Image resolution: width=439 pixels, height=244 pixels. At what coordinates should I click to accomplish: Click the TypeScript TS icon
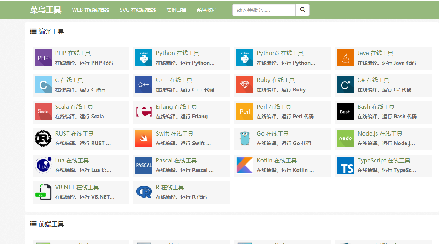[346, 165]
